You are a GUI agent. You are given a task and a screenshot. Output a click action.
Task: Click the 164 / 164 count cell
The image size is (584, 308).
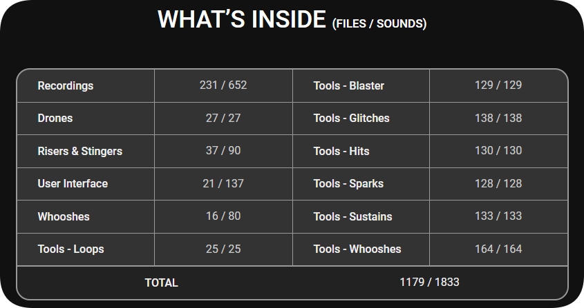[498, 249]
